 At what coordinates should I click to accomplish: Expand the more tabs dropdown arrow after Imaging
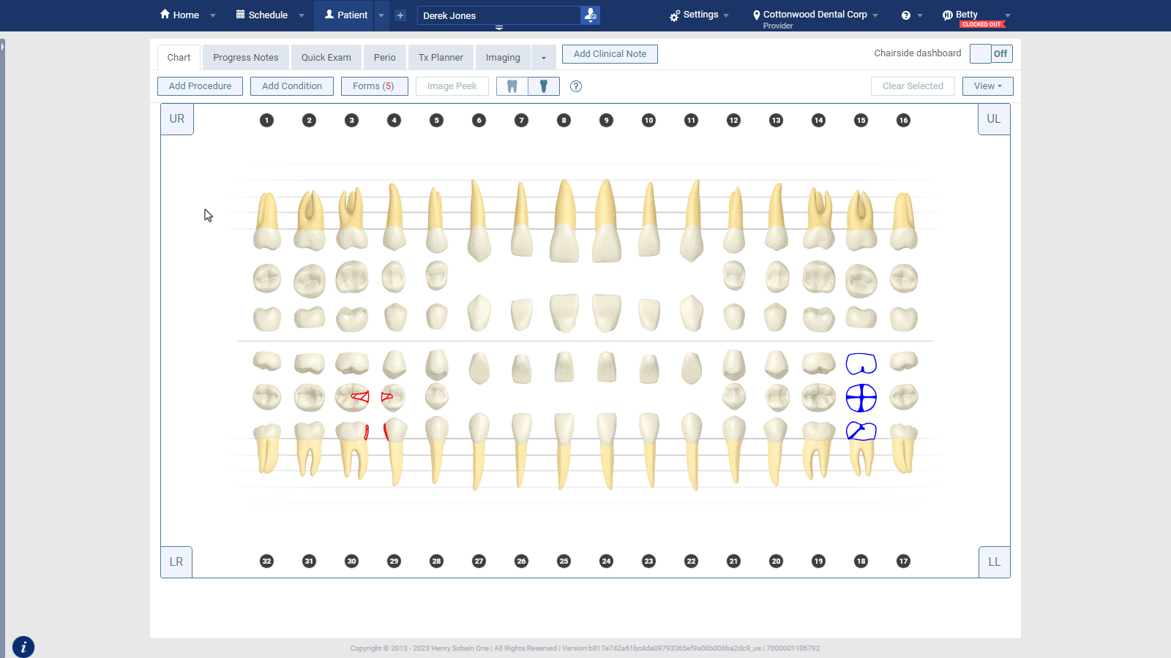click(x=543, y=58)
